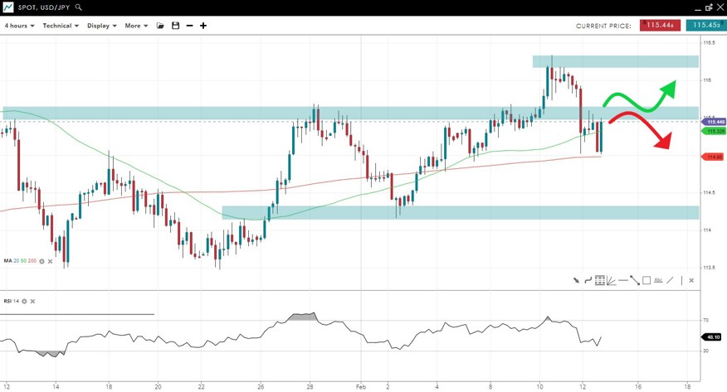Select the Fibonacci fan tool

pyautogui.click(x=611, y=280)
